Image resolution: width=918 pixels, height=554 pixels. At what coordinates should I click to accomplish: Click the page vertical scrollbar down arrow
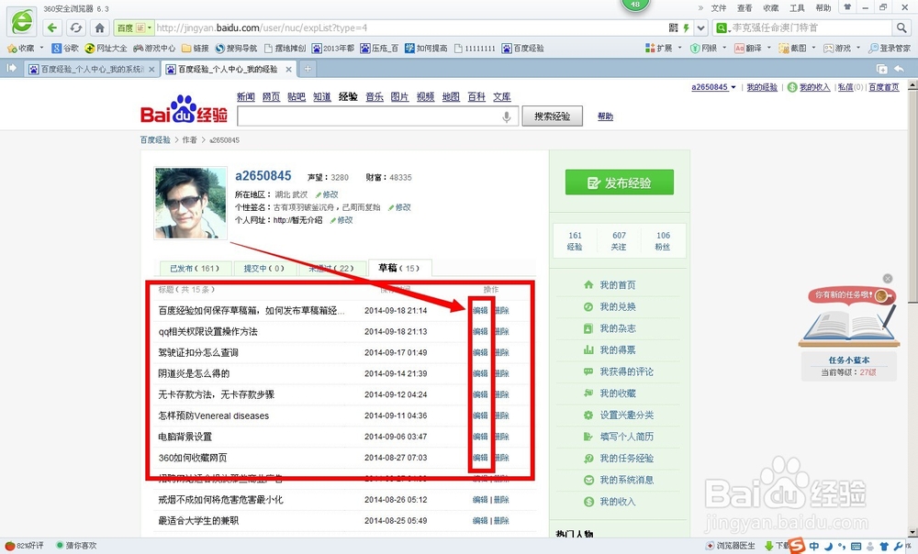[912, 532]
